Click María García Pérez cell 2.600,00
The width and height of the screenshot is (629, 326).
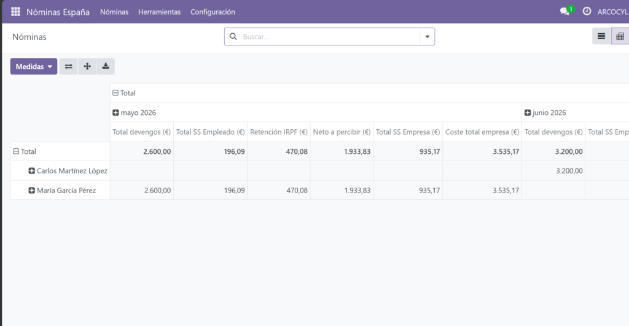(x=142, y=190)
